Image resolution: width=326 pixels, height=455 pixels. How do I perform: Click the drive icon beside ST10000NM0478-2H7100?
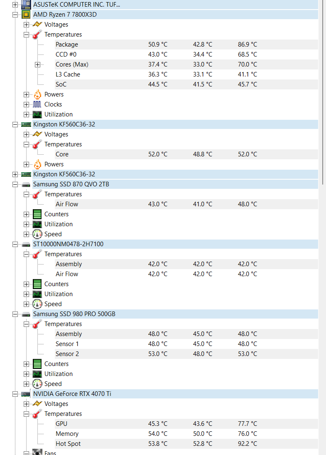[26, 244]
